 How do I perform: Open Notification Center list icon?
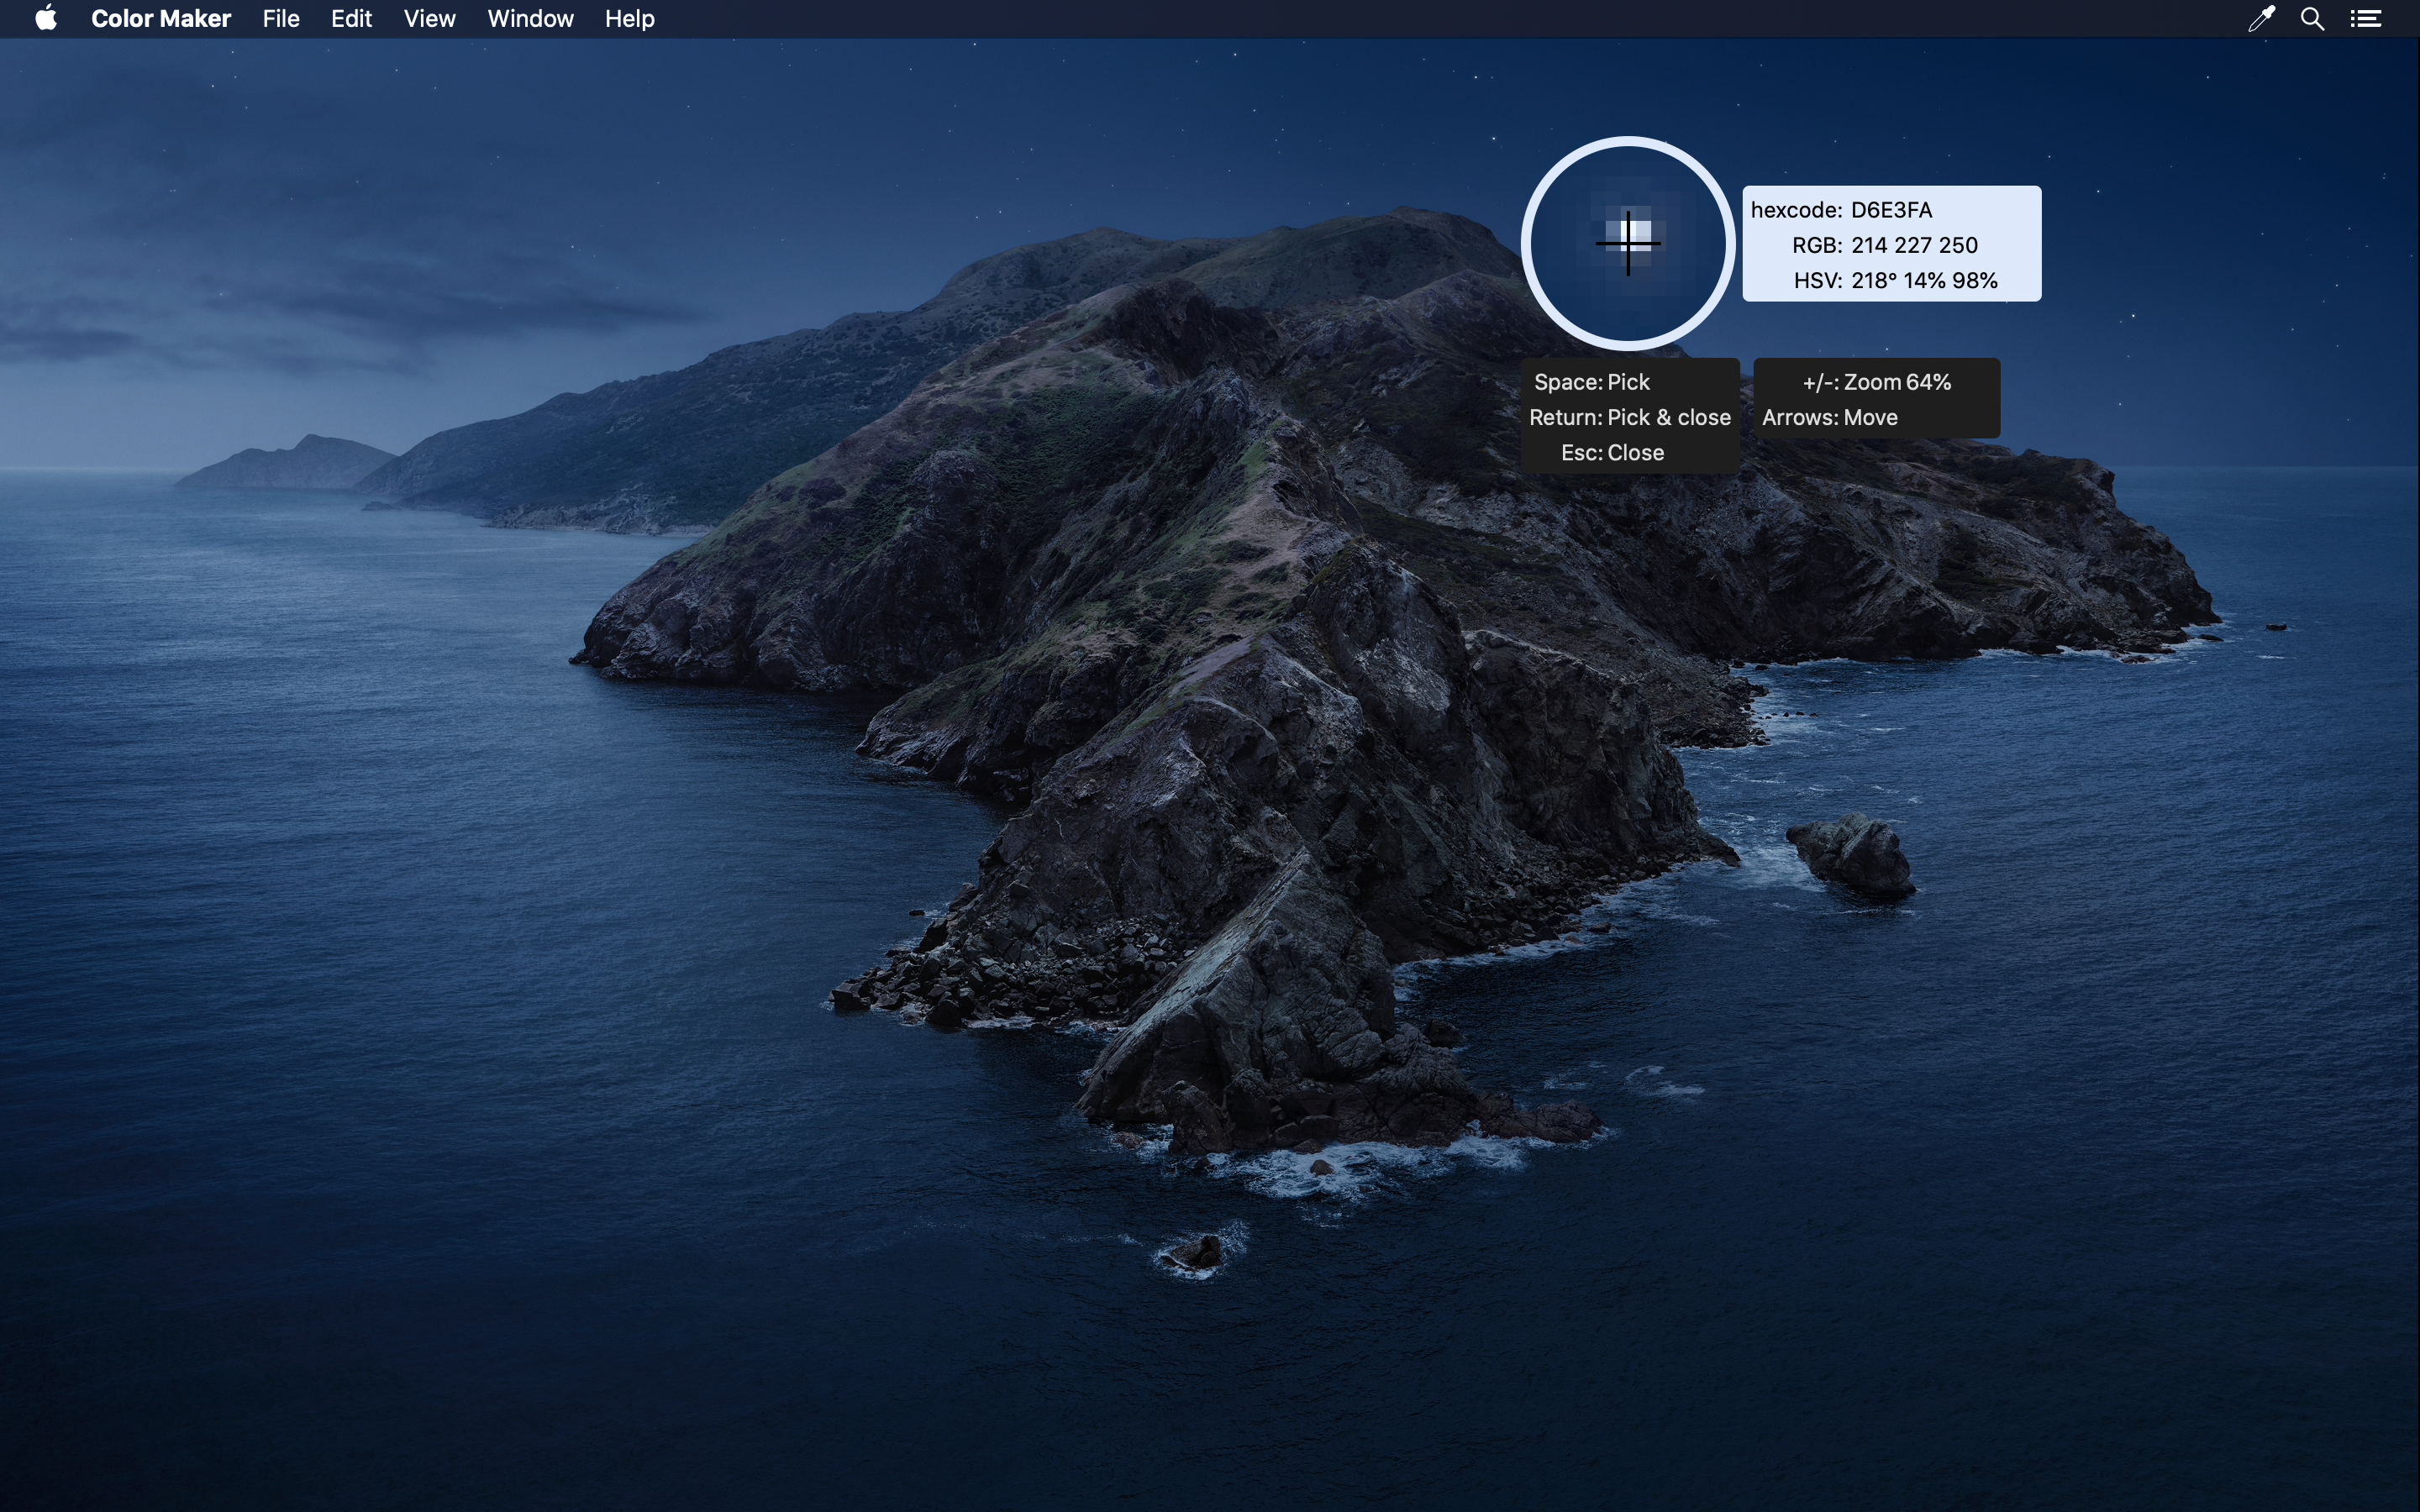click(x=2365, y=19)
